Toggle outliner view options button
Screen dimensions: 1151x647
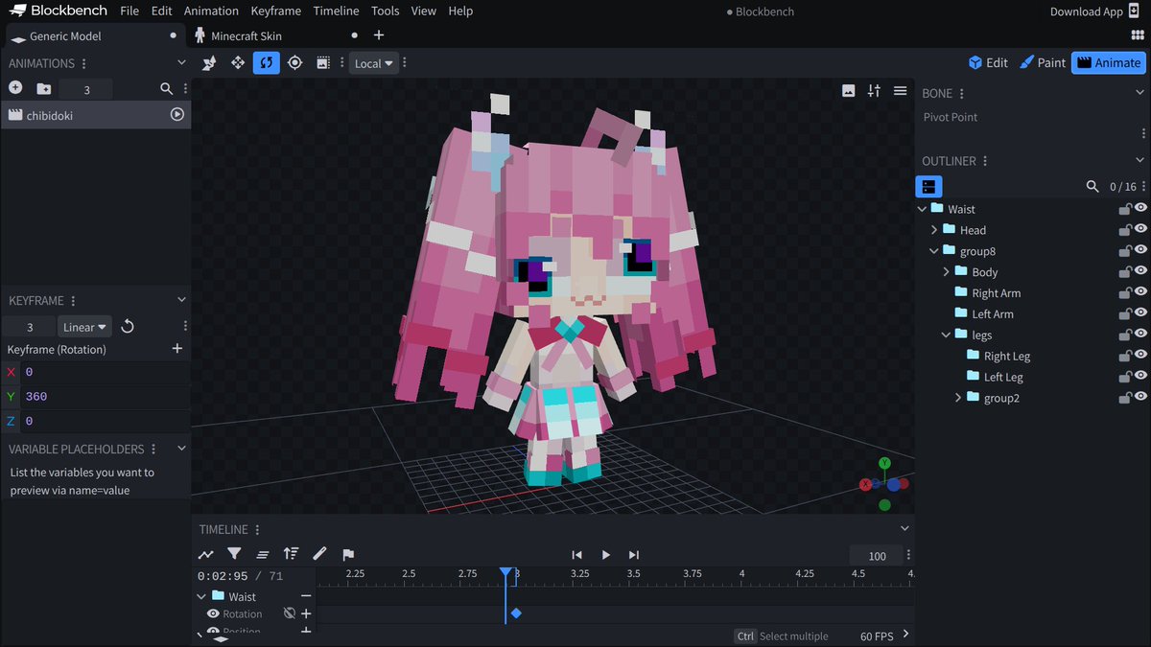pos(929,186)
